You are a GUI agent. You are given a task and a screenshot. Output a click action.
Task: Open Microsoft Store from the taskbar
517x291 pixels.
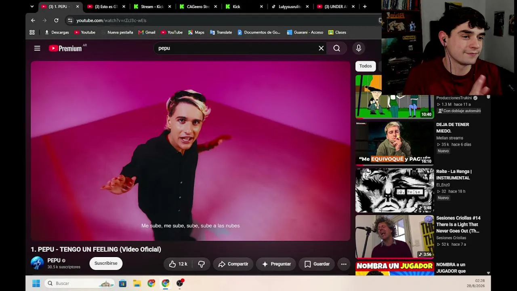[x=123, y=283]
